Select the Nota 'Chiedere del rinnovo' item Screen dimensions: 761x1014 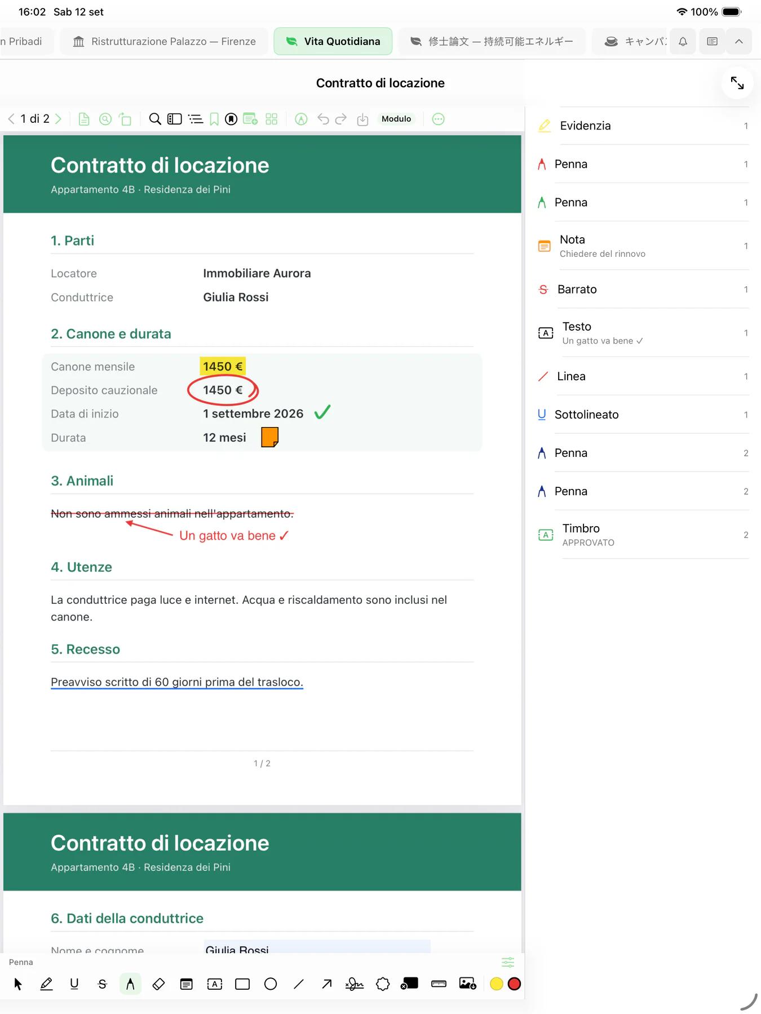coord(643,246)
